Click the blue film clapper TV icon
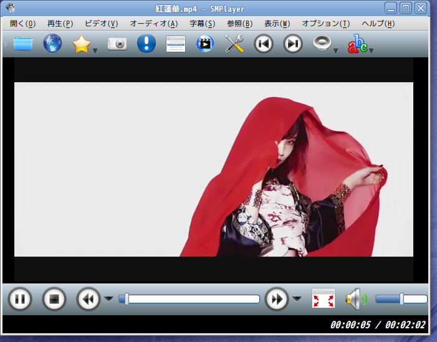The width and height of the screenshot is (437, 342). [x=205, y=44]
